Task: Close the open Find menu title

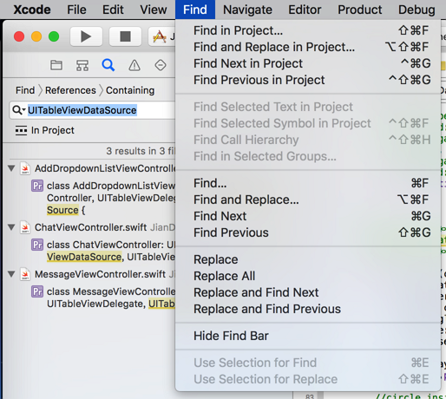Action: 195,10
